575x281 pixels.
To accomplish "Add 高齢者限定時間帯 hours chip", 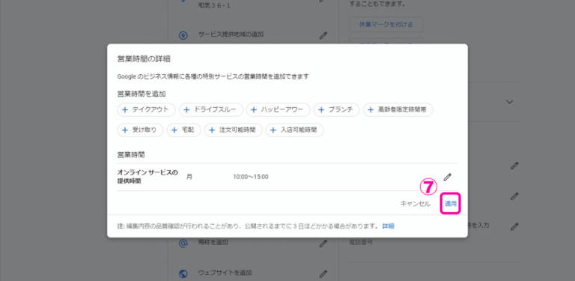I will pyautogui.click(x=398, y=109).
